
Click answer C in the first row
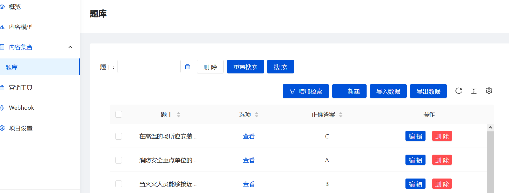pos(327,136)
